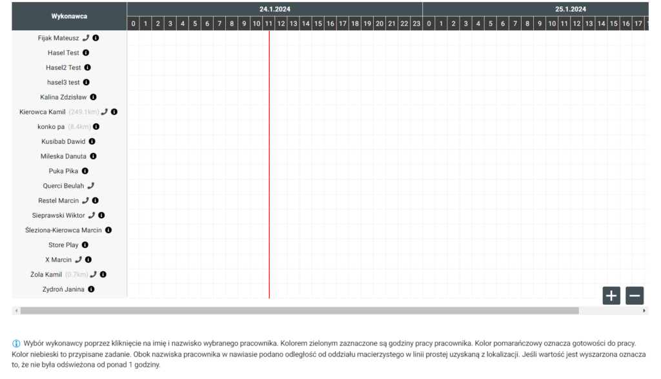Select contractor Kusibab Dawid
Screen dimensions: 661x379
tap(63, 141)
